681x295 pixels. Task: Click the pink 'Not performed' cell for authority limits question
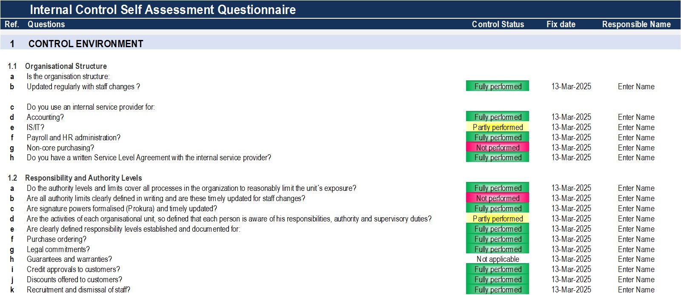[498, 198]
